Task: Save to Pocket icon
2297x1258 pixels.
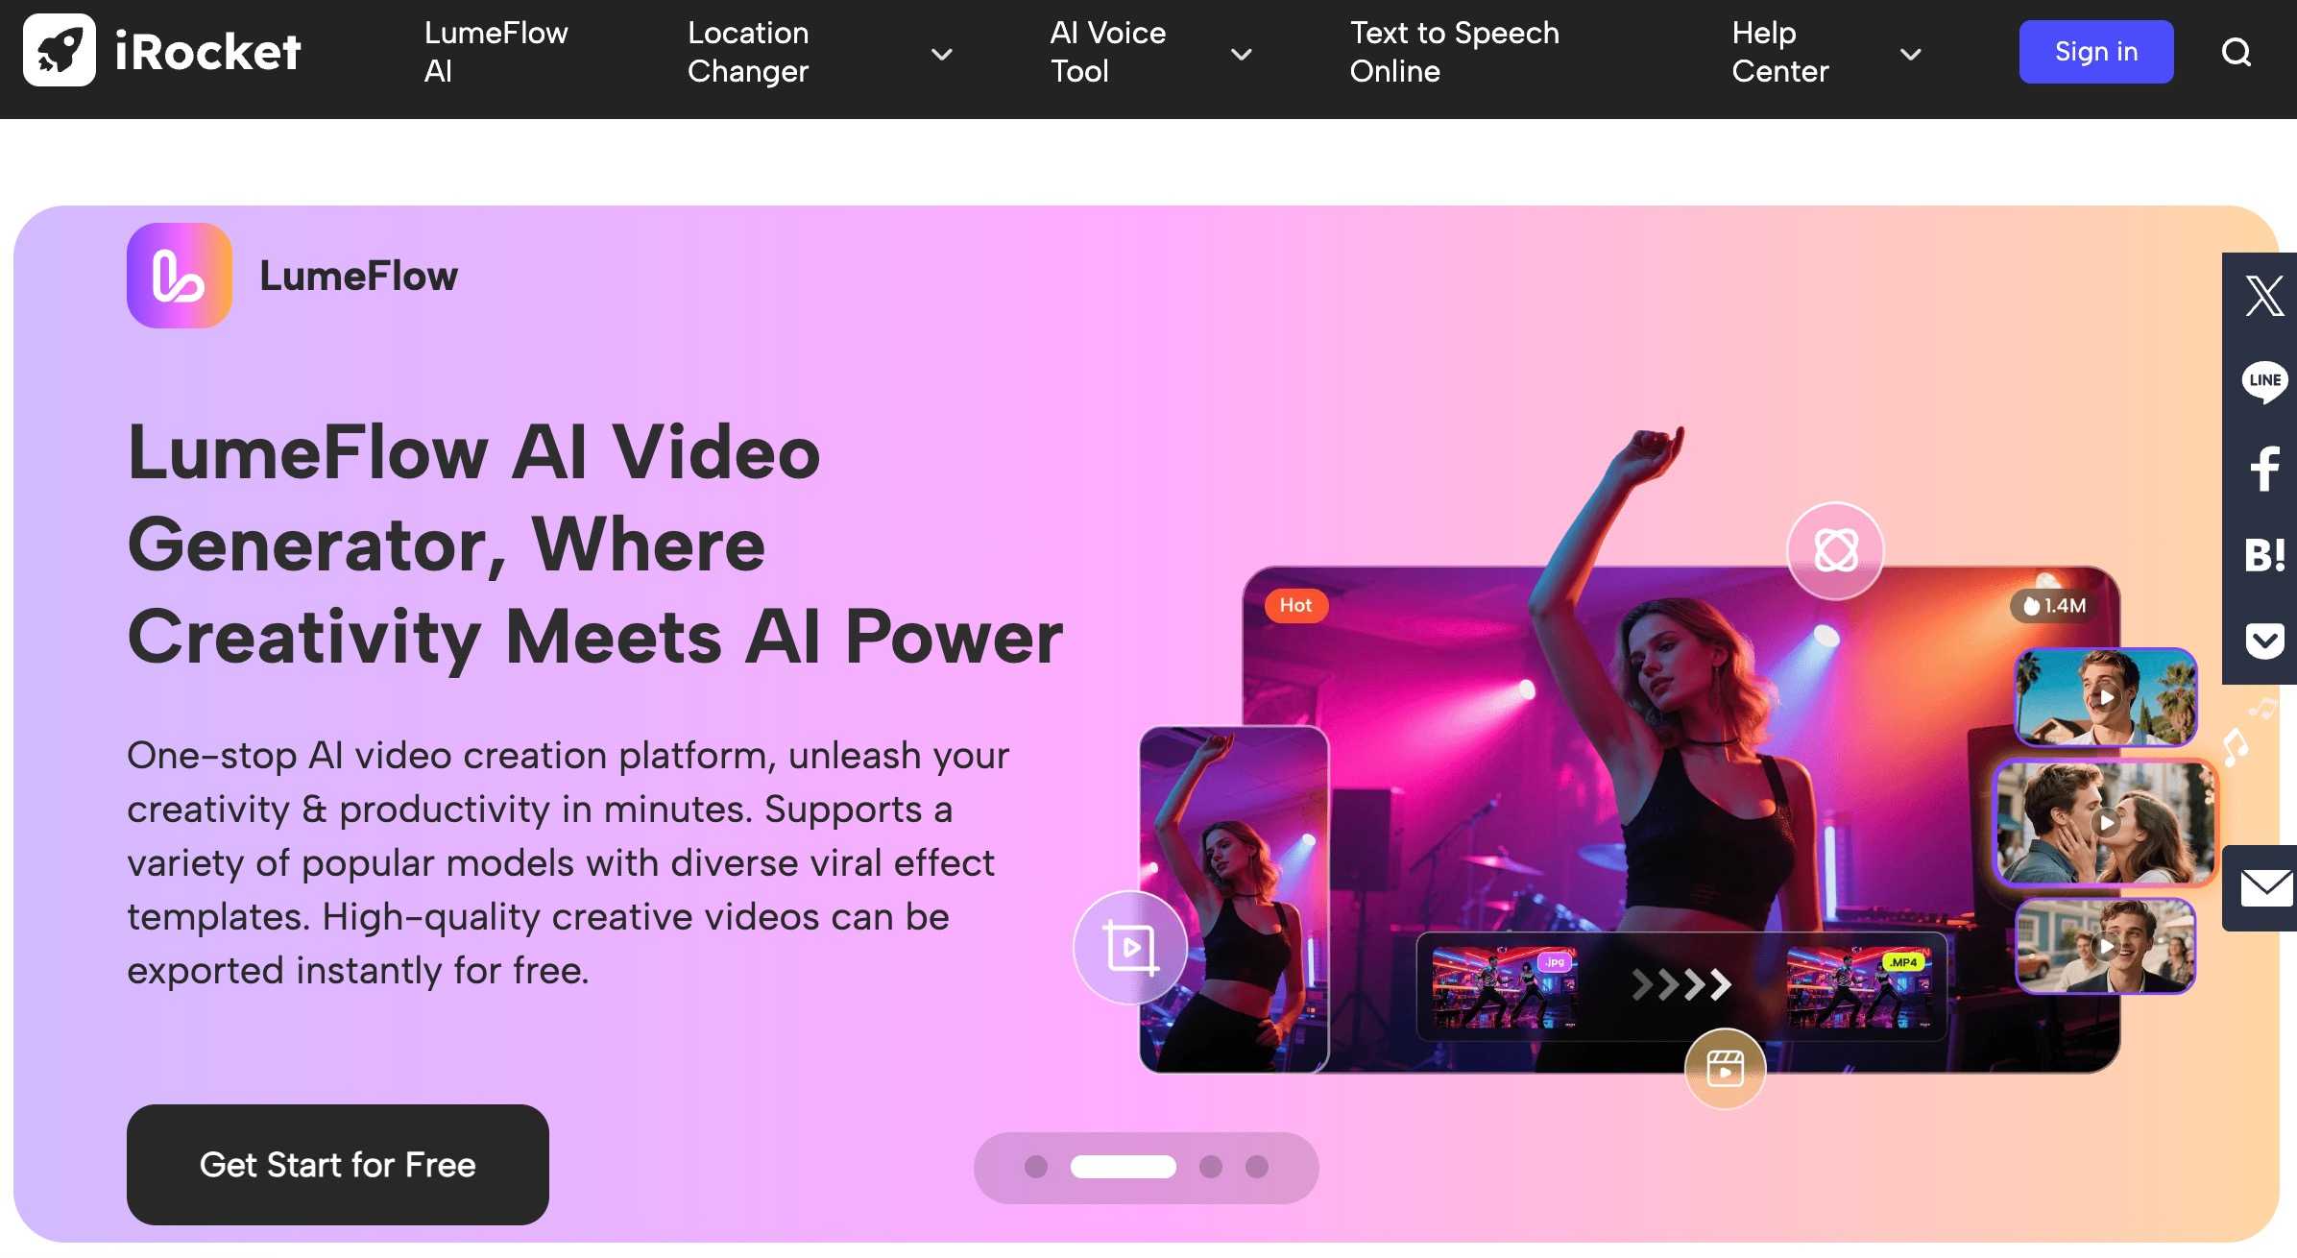Action: pos(2264,641)
